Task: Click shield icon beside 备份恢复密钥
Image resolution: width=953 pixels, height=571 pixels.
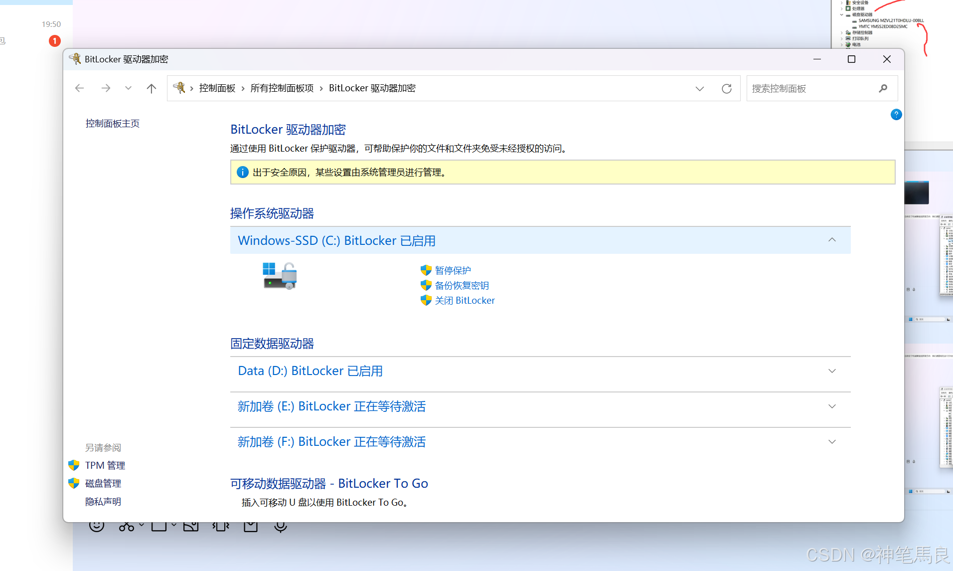Action: click(426, 285)
